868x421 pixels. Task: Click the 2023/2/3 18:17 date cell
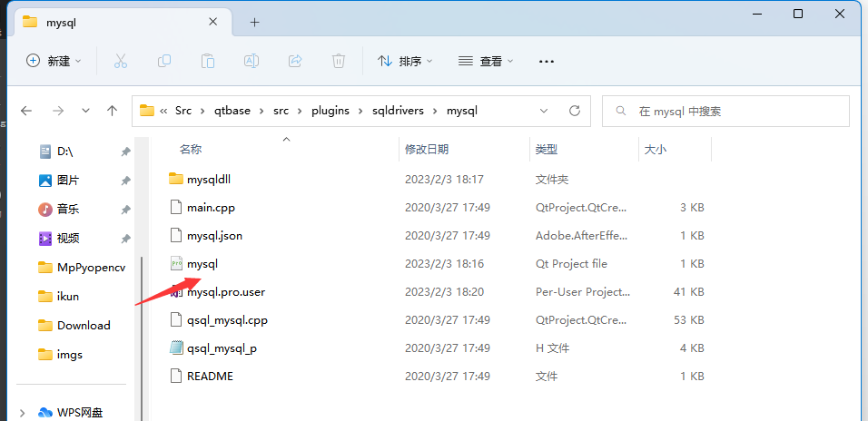[x=444, y=180]
